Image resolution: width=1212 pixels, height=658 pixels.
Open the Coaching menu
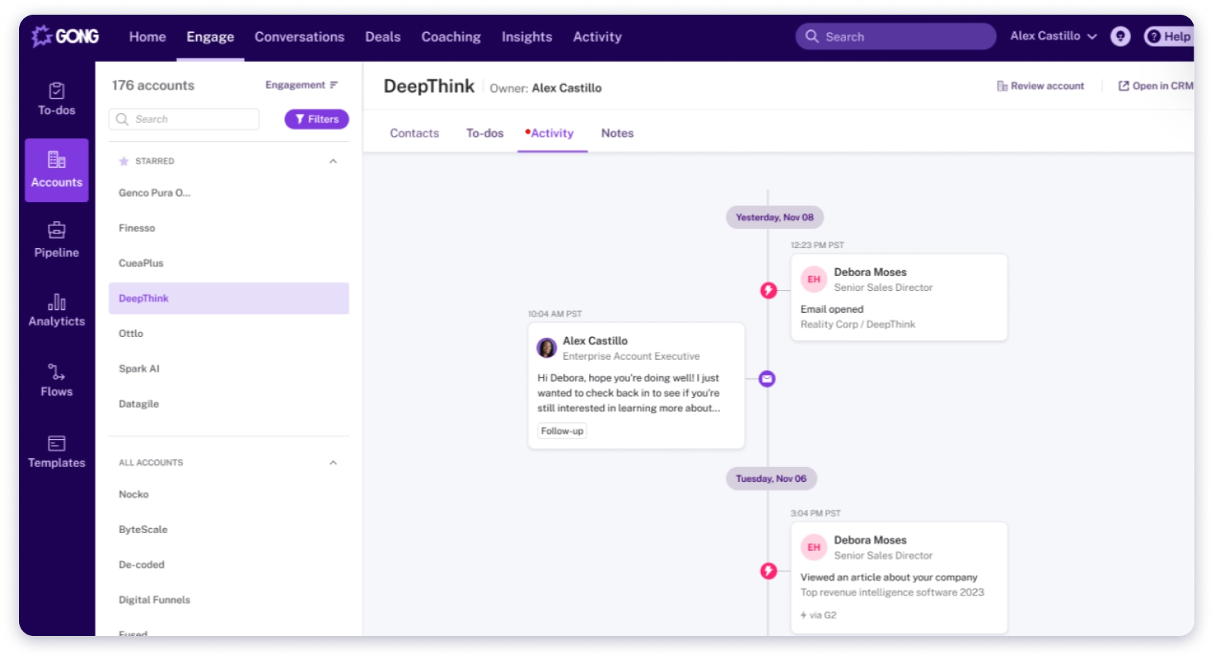[451, 37]
